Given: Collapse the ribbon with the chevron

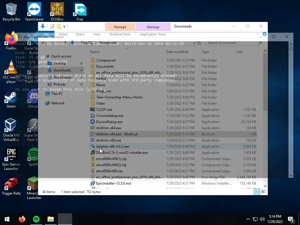Looking at the screenshot, I should 258,34.
